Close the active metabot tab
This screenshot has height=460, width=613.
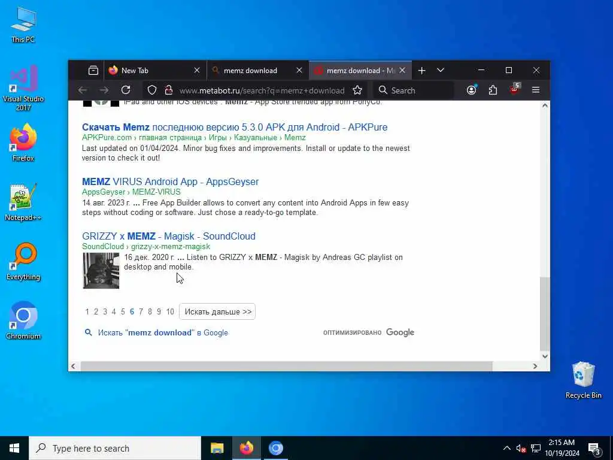point(402,71)
